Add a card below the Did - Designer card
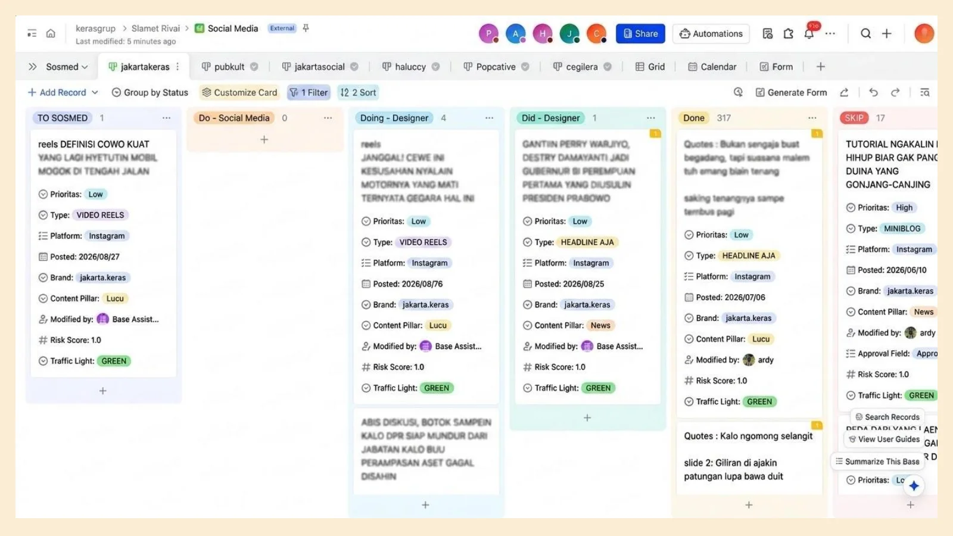 587,418
